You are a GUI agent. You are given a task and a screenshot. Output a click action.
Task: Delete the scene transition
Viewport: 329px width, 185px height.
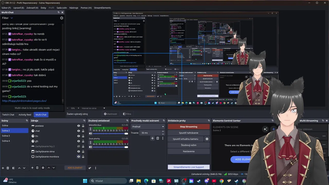coord(158,138)
